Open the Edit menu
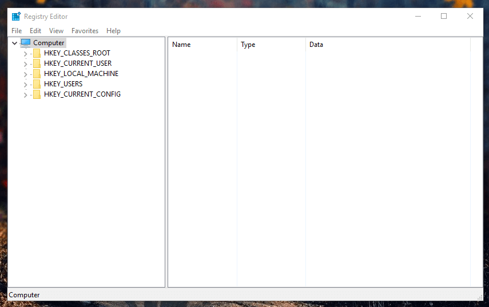Viewport: 489px width, 307px height. pyautogui.click(x=35, y=31)
